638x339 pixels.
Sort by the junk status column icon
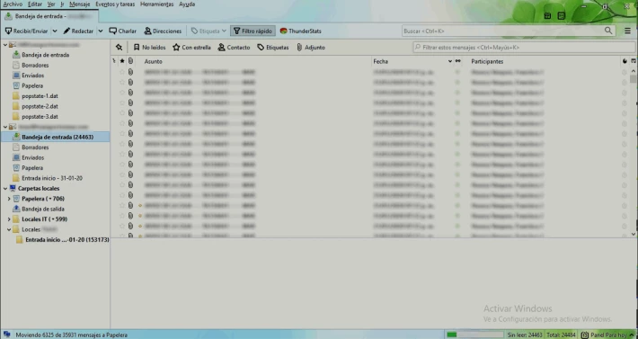625,61
